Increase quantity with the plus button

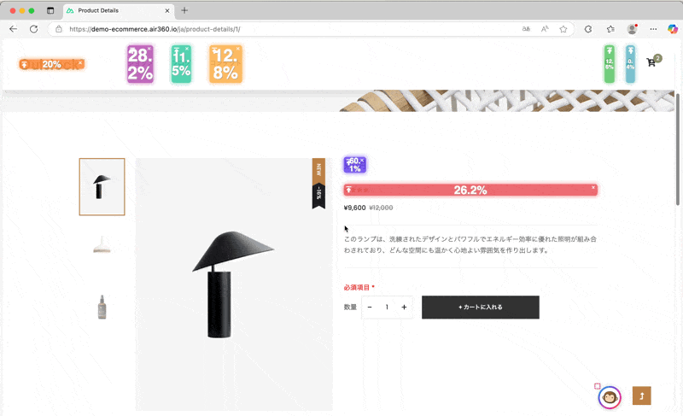click(x=404, y=307)
